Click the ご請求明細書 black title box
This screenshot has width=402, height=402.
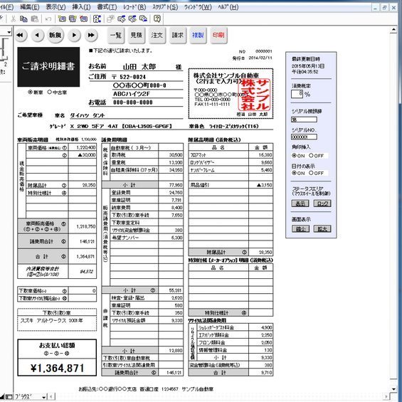coord(48,67)
